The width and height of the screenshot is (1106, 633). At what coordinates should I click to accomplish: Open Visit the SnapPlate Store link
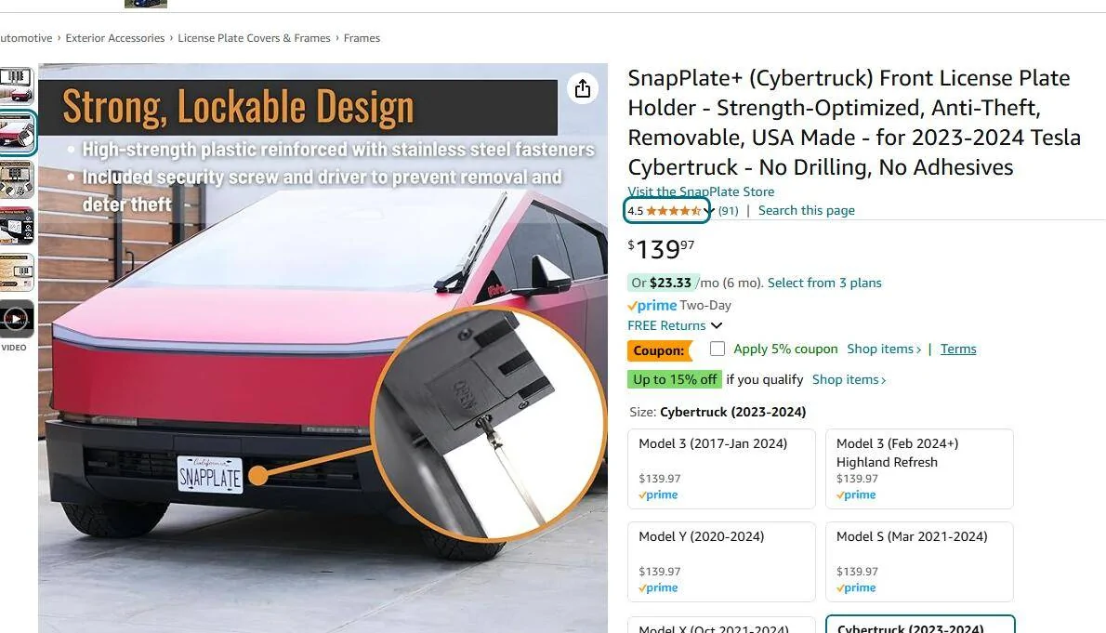[701, 191]
